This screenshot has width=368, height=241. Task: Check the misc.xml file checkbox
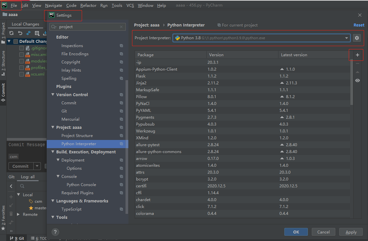(21, 55)
